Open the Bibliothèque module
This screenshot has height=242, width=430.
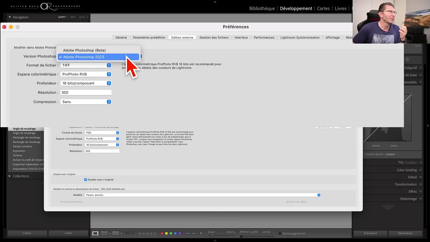pos(262,8)
